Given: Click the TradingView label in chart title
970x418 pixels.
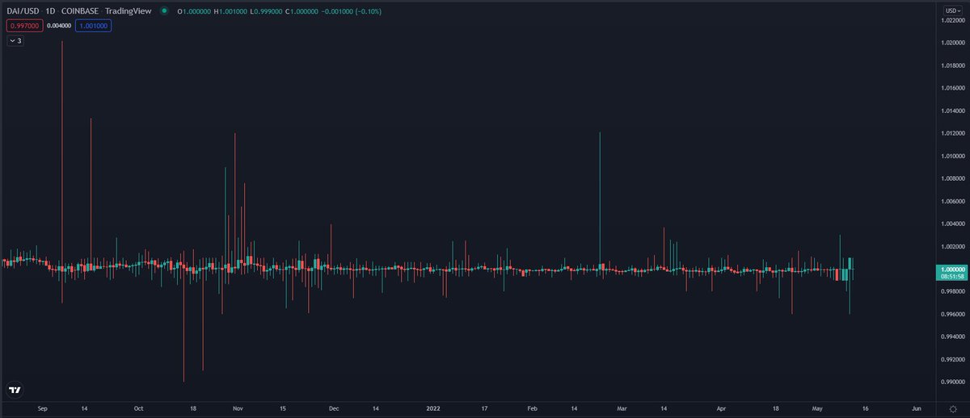Looking at the screenshot, I should coord(129,12).
